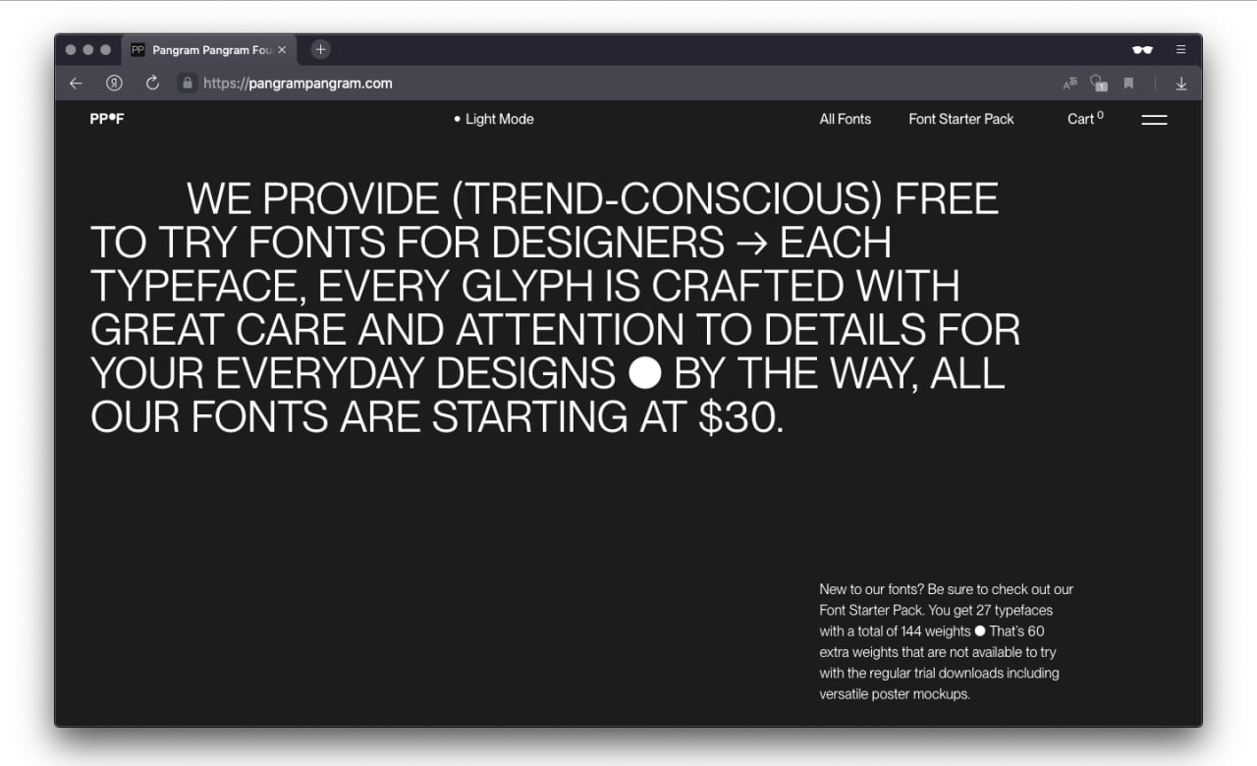Click the pangrampangram.com address field
This screenshot has width=1257, height=766.
(298, 83)
